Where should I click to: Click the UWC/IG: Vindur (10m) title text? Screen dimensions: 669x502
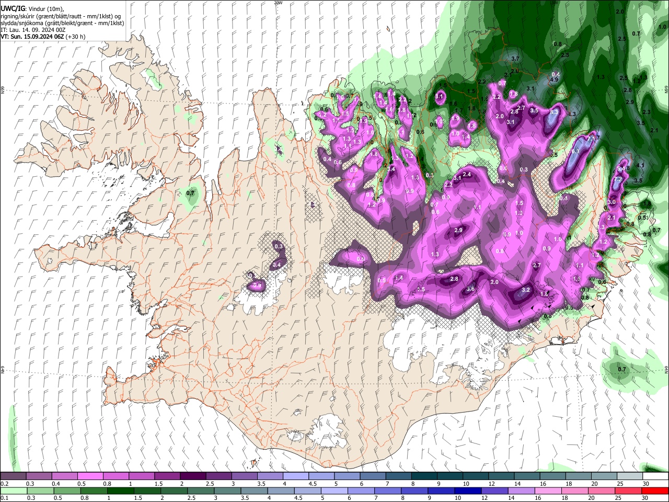pyautogui.click(x=32, y=9)
